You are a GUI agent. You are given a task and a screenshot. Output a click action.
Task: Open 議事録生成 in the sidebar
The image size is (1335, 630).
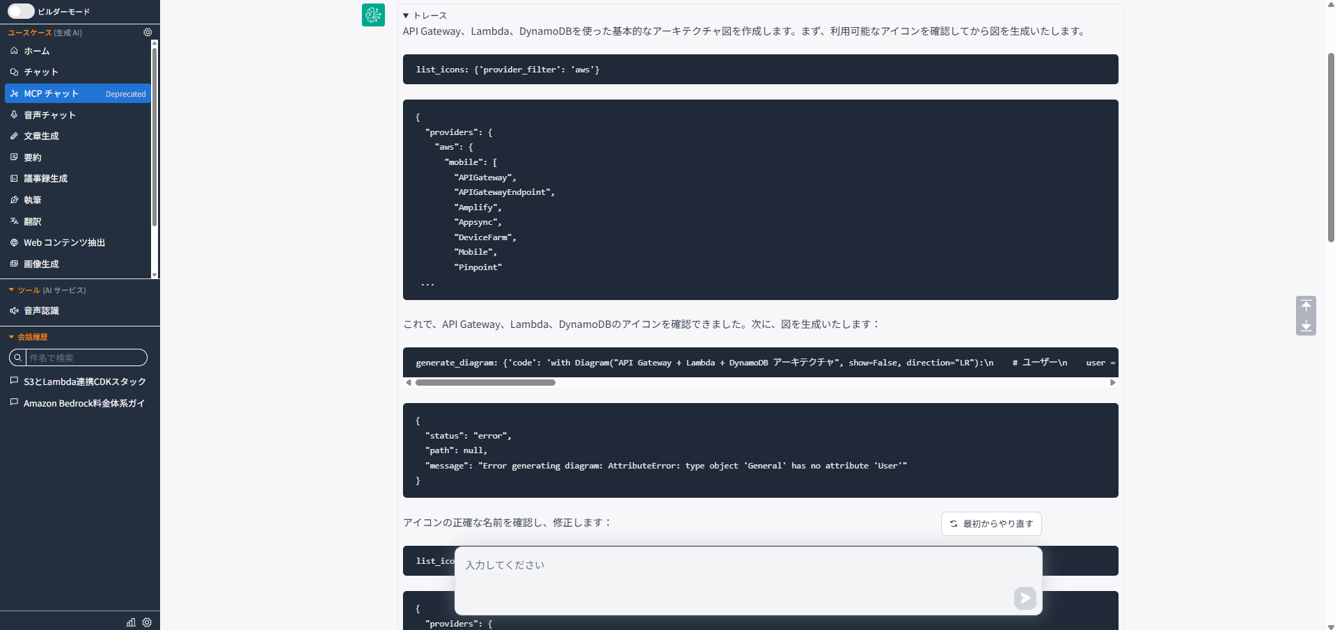pos(77,178)
